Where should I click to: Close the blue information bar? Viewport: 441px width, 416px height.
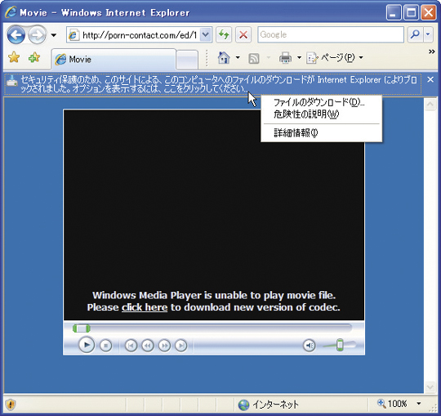pyautogui.click(x=430, y=80)
